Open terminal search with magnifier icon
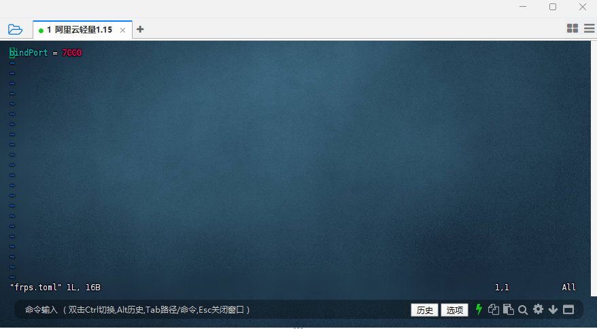597x329 pixels. coord(523,310)
